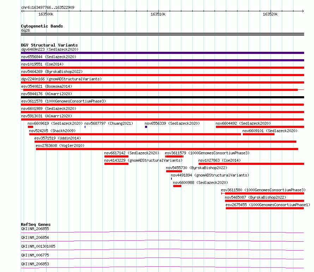Click nsv6556339 (Sedlazeck2020) label
This screenshot has height=272, width=314.
tap(172, 123)
